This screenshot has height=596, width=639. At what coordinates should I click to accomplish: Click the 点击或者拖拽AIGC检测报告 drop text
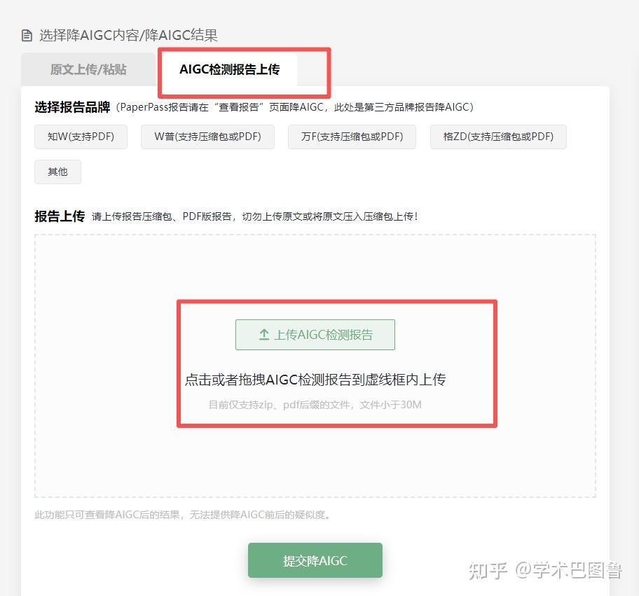(x=315, y=380)
